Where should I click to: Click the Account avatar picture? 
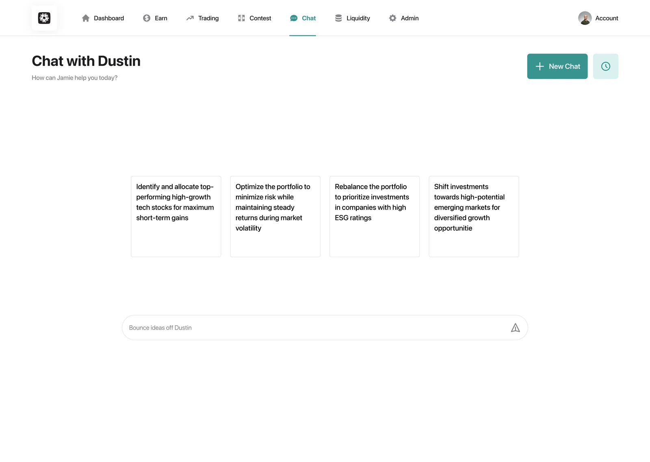click(585, 18)
